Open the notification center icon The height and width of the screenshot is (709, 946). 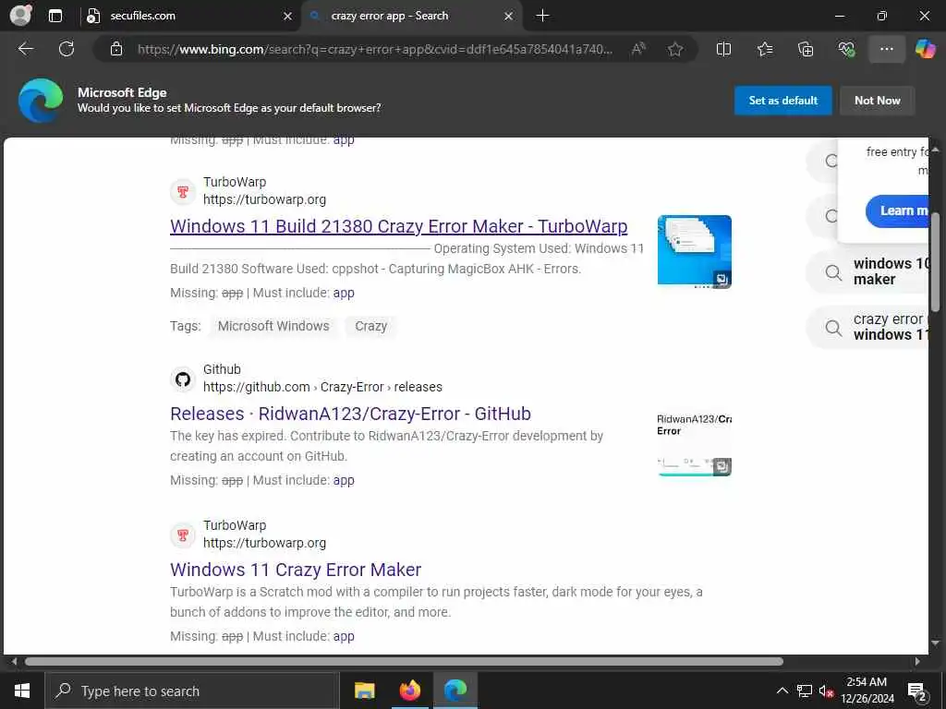point(917,691)
